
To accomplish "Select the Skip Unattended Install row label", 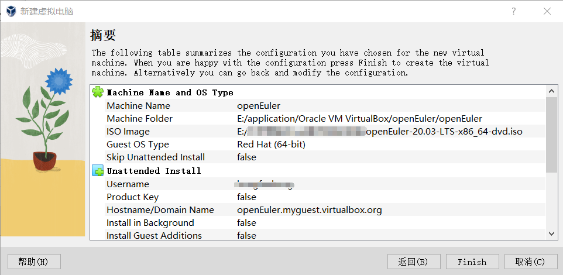I will (156, 157).
